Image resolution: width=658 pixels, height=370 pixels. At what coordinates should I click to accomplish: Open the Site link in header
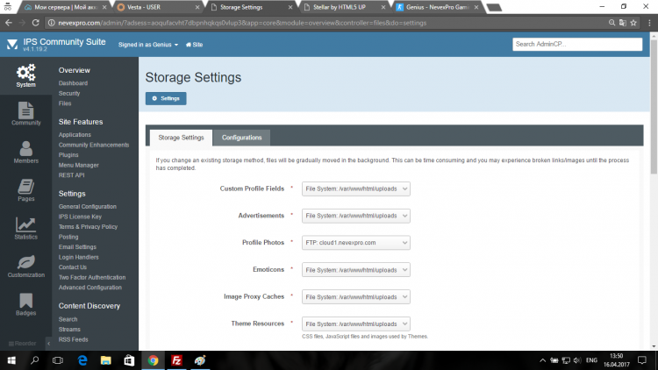(x=194, y=44)
